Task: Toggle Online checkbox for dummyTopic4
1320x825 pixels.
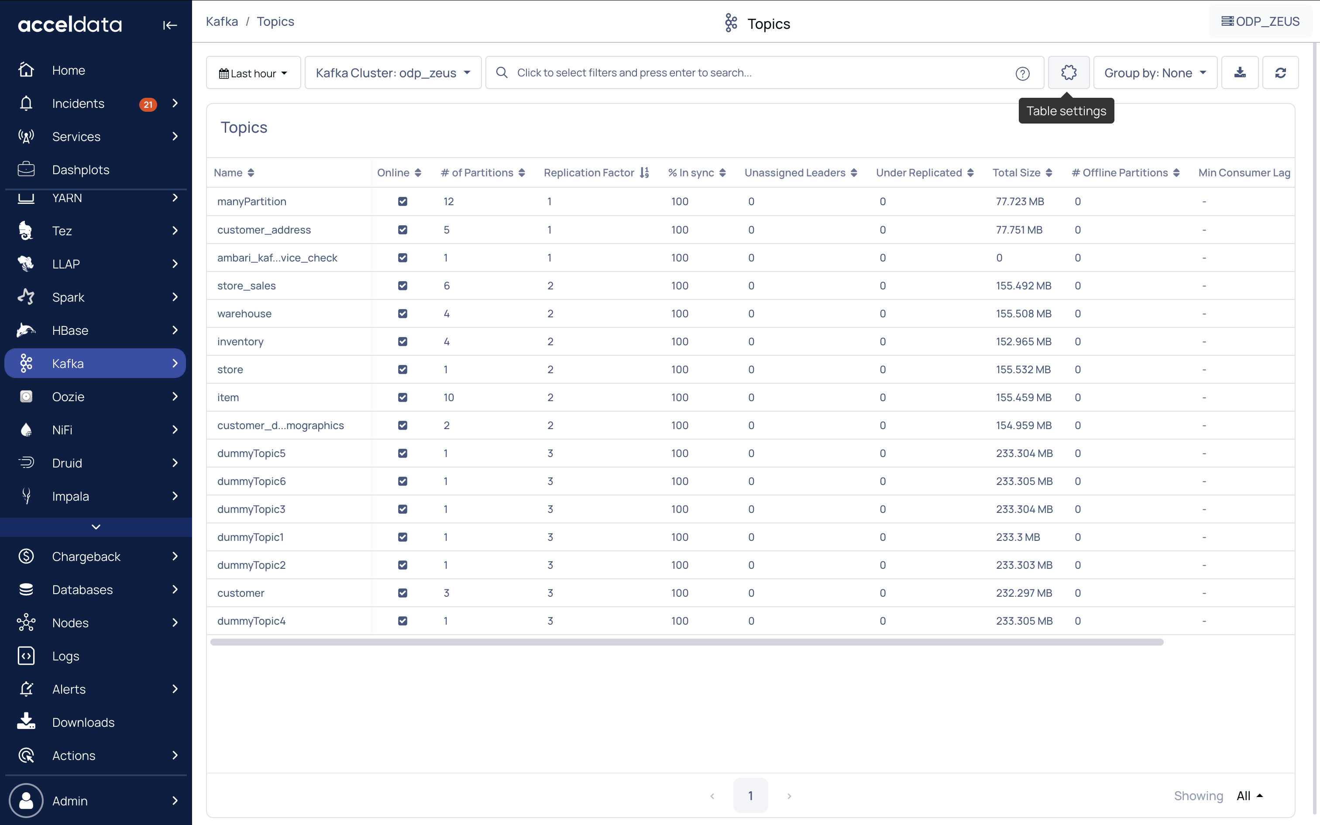Action: point(402,621)
